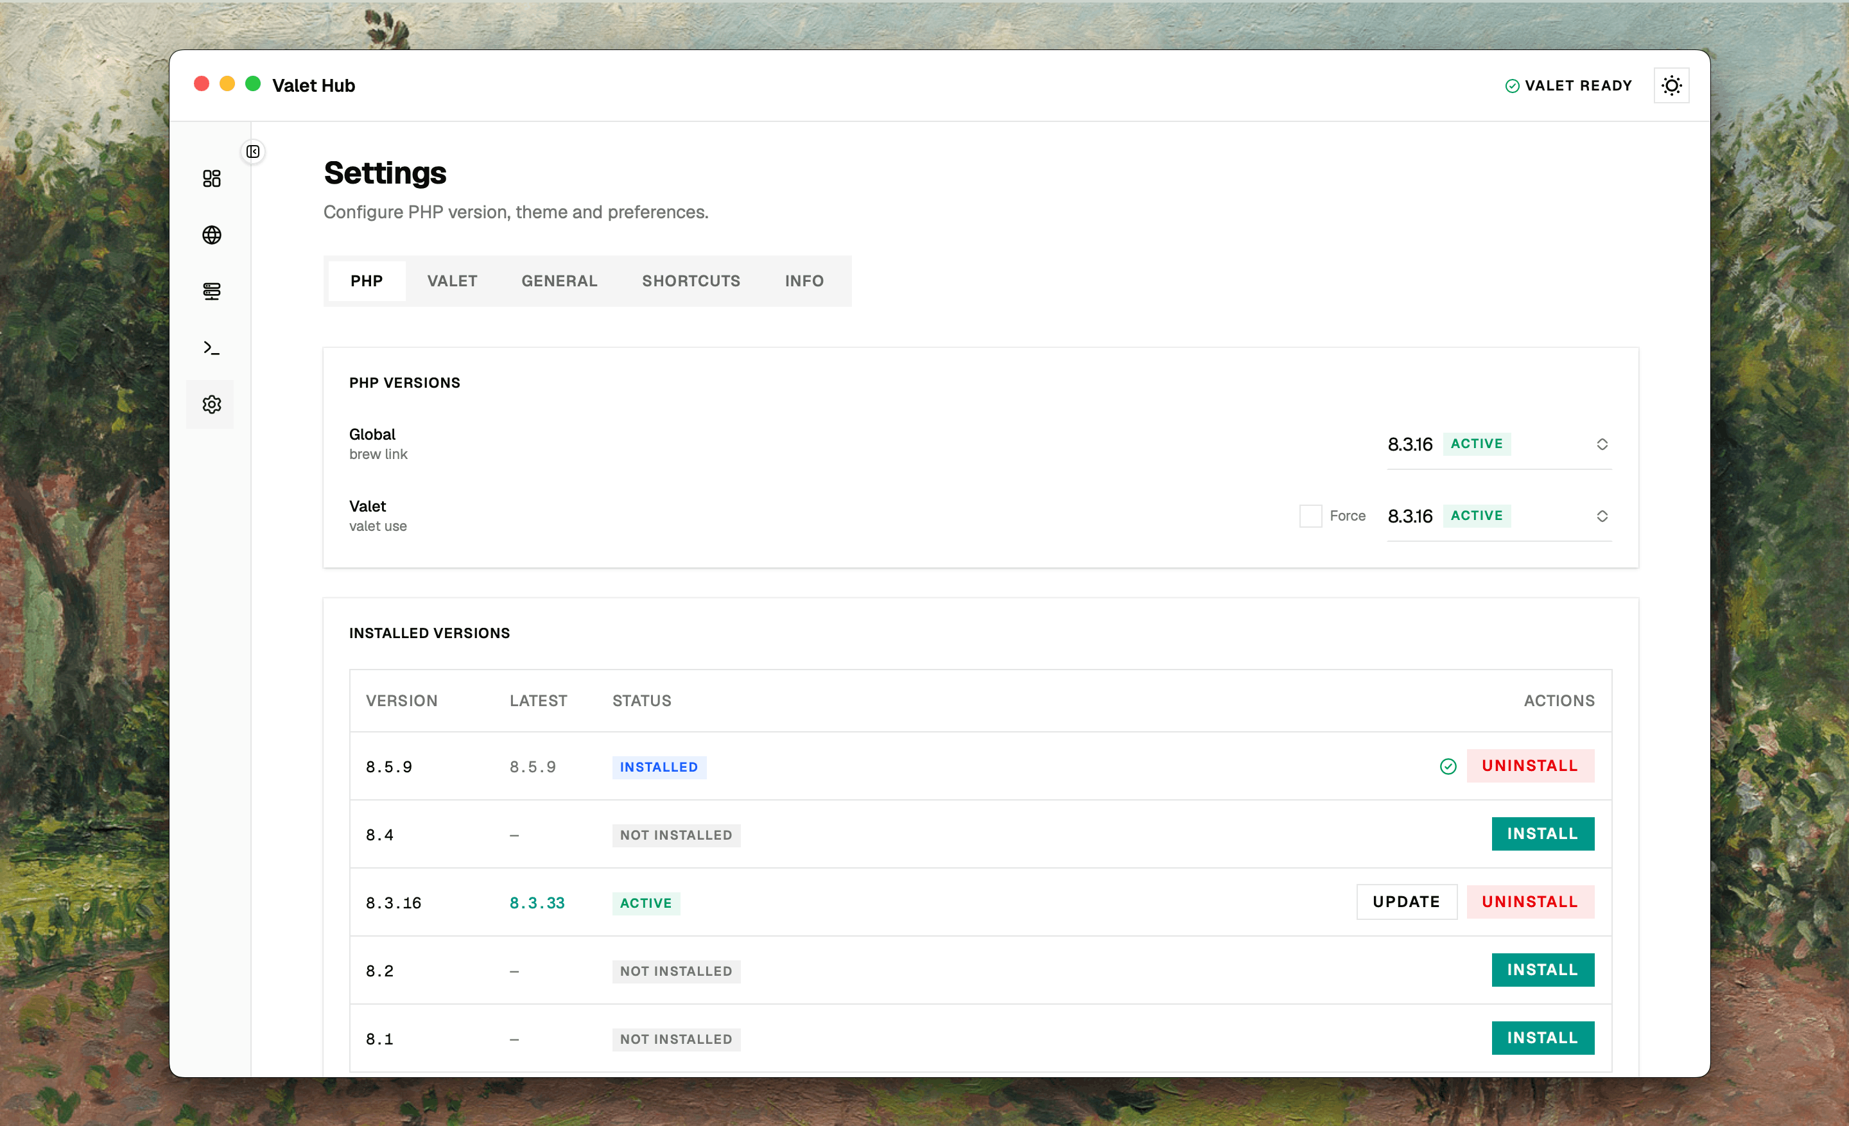Switch to the INFO tab
Image resolution: width=1849 pixels, height=1126 pixels.
pos(804,281)
